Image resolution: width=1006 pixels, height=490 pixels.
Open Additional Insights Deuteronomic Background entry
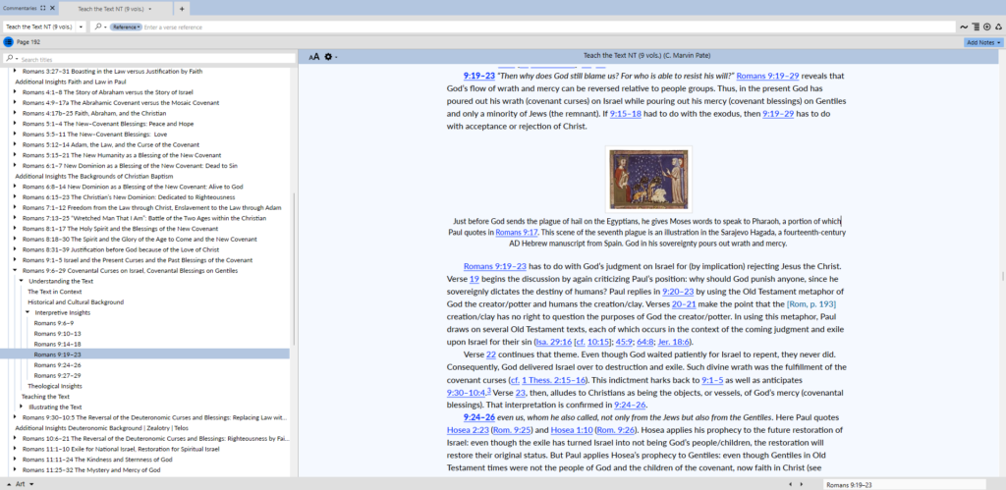pos(102,428)
